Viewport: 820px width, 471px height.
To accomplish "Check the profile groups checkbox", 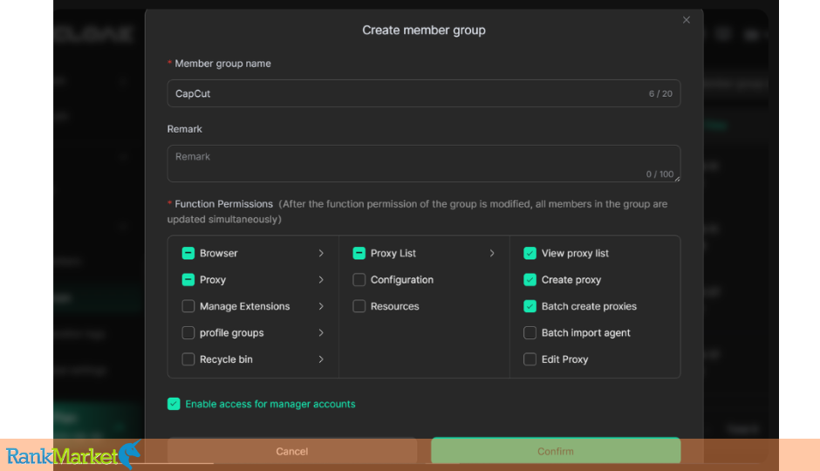I will coord(188,333).
